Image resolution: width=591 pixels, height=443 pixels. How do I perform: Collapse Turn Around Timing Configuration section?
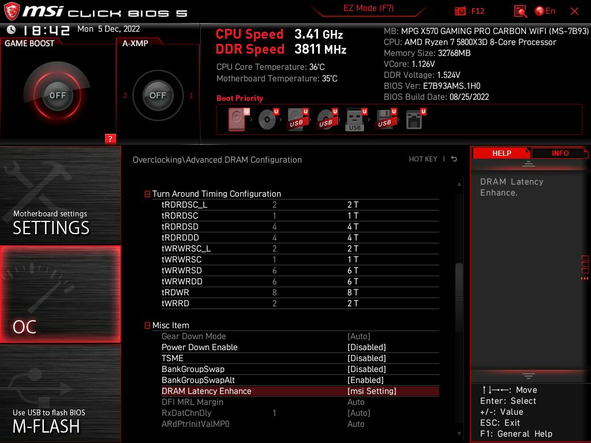(x=147, y=194)
